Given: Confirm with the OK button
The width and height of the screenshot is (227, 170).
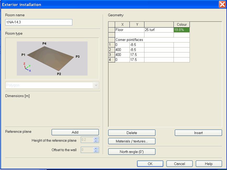Looking at the screenshot, I should pyautogui.click(x=150, y=164).
